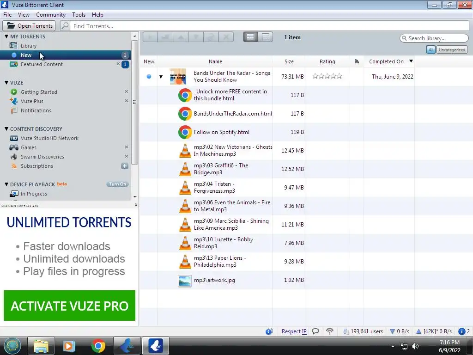Click Completed On sort arrow
The image size is (473, 355).
tap(411, 61)
